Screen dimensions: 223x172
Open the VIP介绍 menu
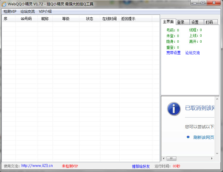pyautogui.click(x=45, y=12)
